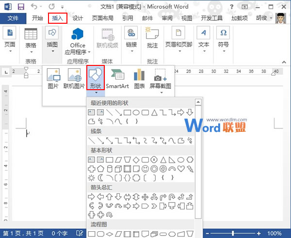The width and height of the screenshot is (291, 238).
Task: Insert a 图表 chart
Action: [x=139, y=79]
